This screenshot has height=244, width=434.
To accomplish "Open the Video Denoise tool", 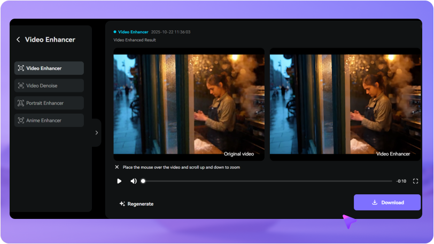I will [x=49, y=85].
